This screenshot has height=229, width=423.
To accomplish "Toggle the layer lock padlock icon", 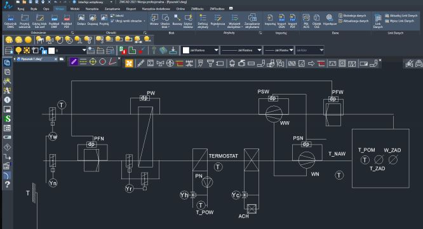I will click(x=43, y=50).
